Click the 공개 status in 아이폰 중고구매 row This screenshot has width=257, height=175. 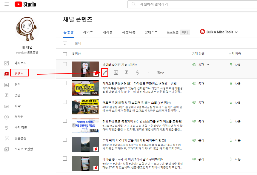point(201,159)
